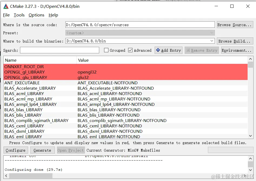Expand the build binaries path dropdown
This screenshot has width=256, height=181.
click(212, 41)
